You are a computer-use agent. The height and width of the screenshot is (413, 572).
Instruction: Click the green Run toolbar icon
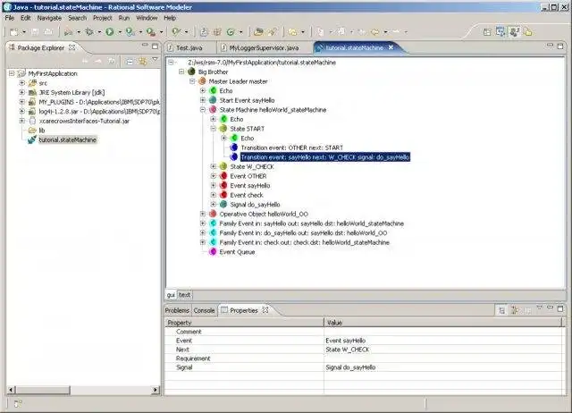tap(109, 32)
